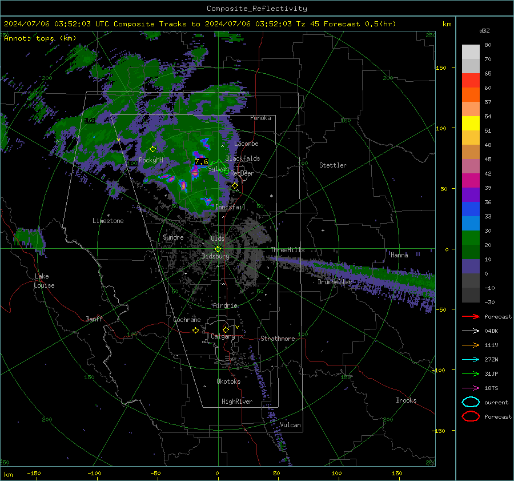514x481 pixels.
Task: Select the ThreeHills label
Action: pos(287,250)
